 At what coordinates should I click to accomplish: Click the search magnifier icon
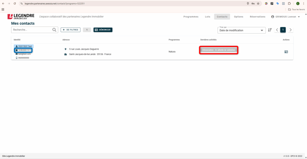(x=54, y=30)
